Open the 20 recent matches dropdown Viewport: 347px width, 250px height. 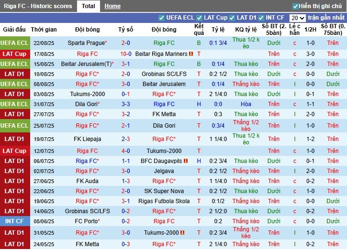(x=297, y=18)
